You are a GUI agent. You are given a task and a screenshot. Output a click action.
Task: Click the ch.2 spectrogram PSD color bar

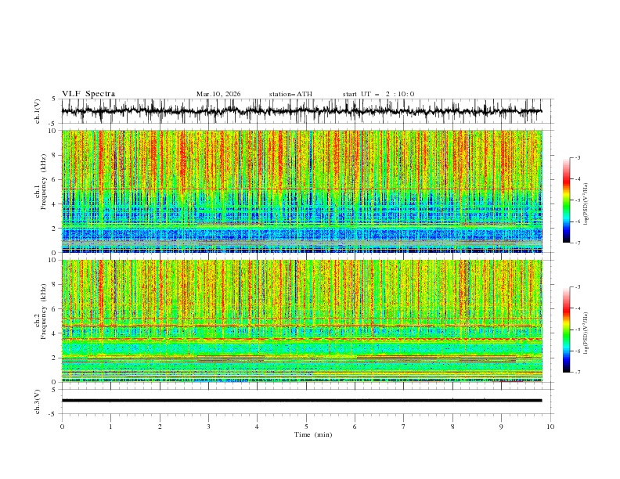pyautogui.click(x=566, y=330)
